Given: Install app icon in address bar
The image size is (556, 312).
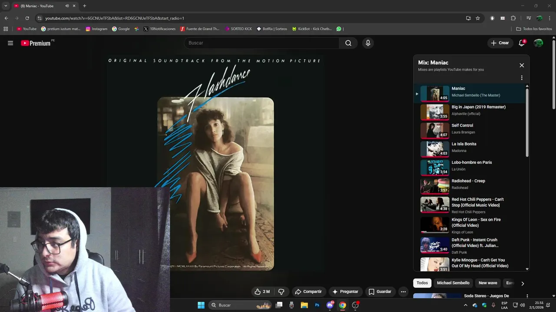Looking at the screenshot, I should 468,18.
